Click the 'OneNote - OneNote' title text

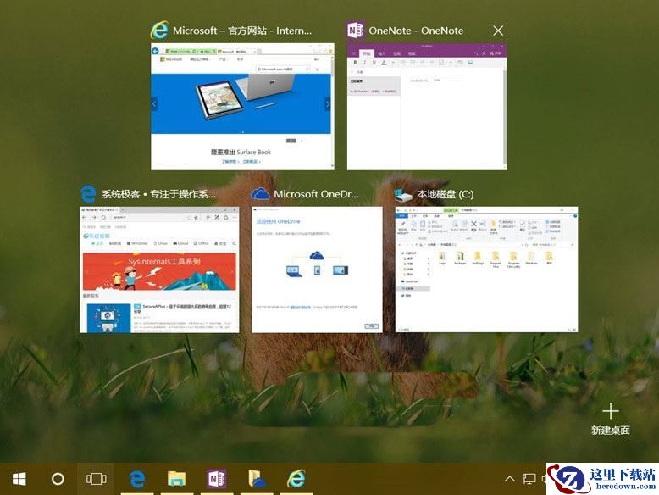click(x=416, y=31)
